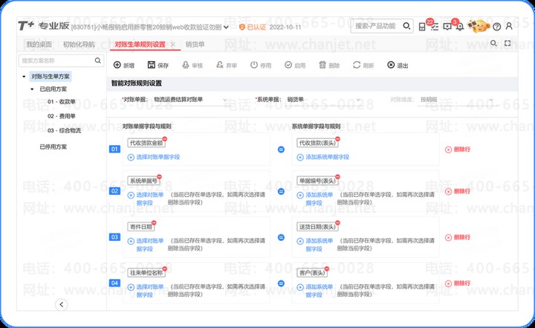This screenshot has height=328, width=535.
Task: Open the notification bell
Action: [x=460, y=27]
